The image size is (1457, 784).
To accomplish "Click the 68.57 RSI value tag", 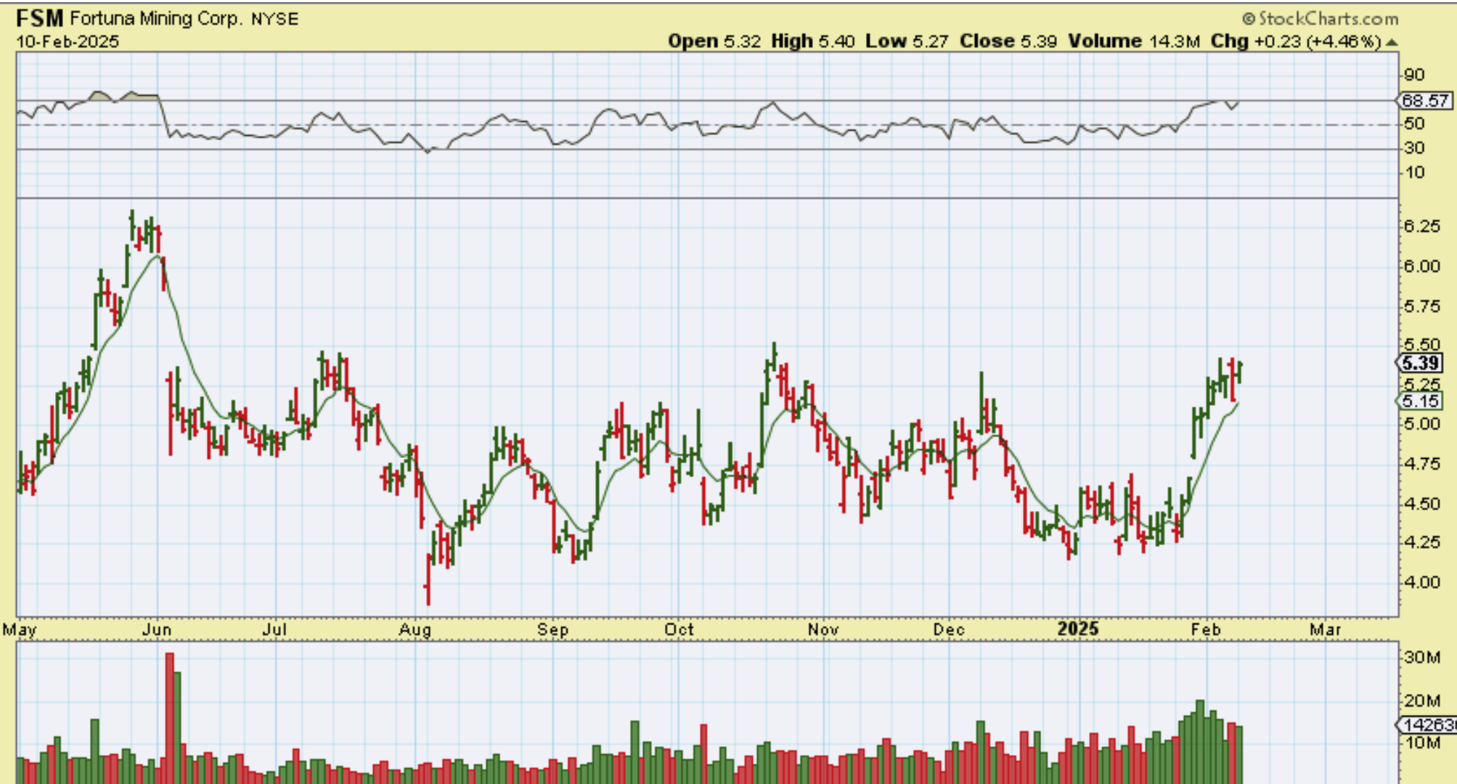I will (x=1427, y=101).
